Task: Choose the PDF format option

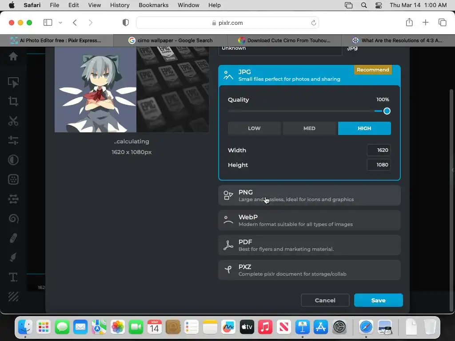Action: pyautogui.click(x=309, y=245)
